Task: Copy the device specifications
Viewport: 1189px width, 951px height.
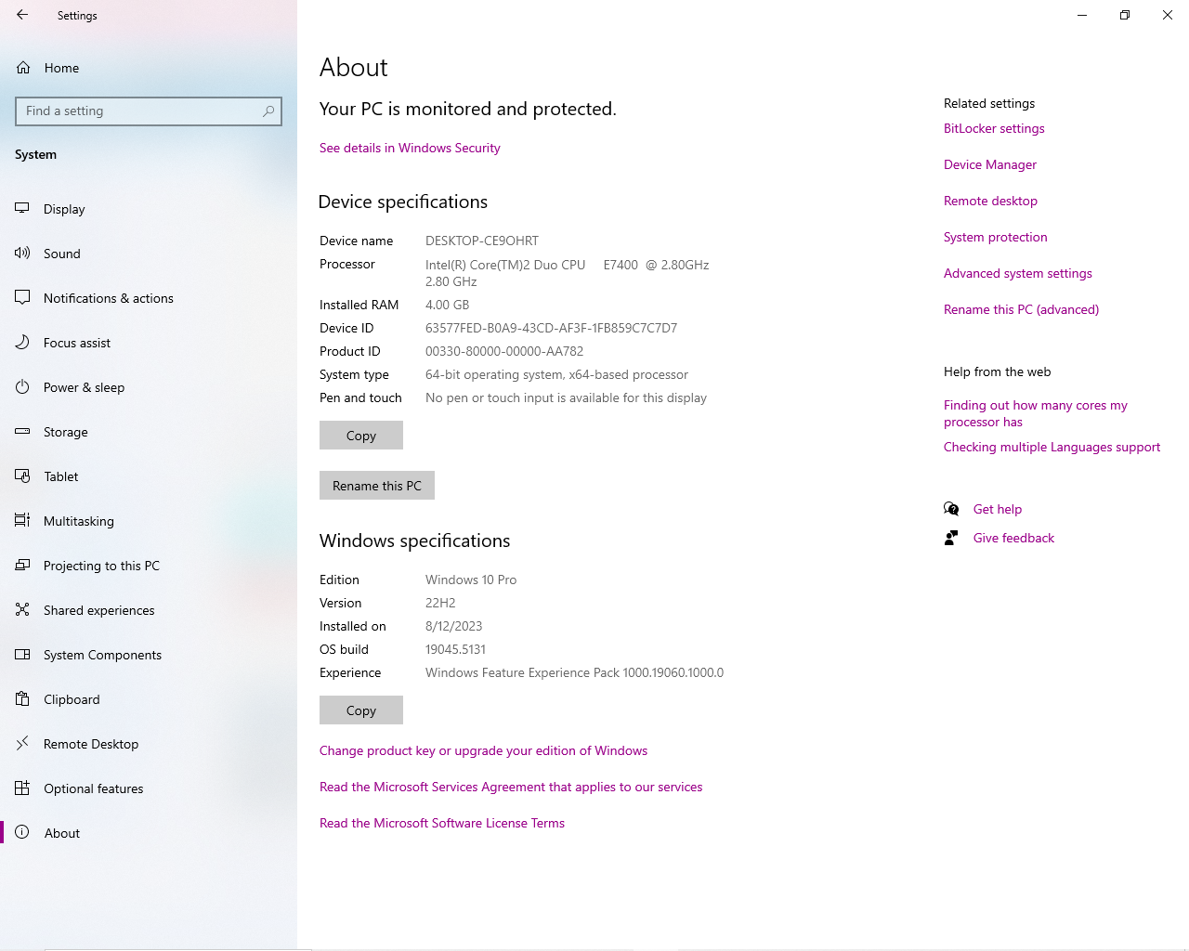Action: (x=361, y=436)
